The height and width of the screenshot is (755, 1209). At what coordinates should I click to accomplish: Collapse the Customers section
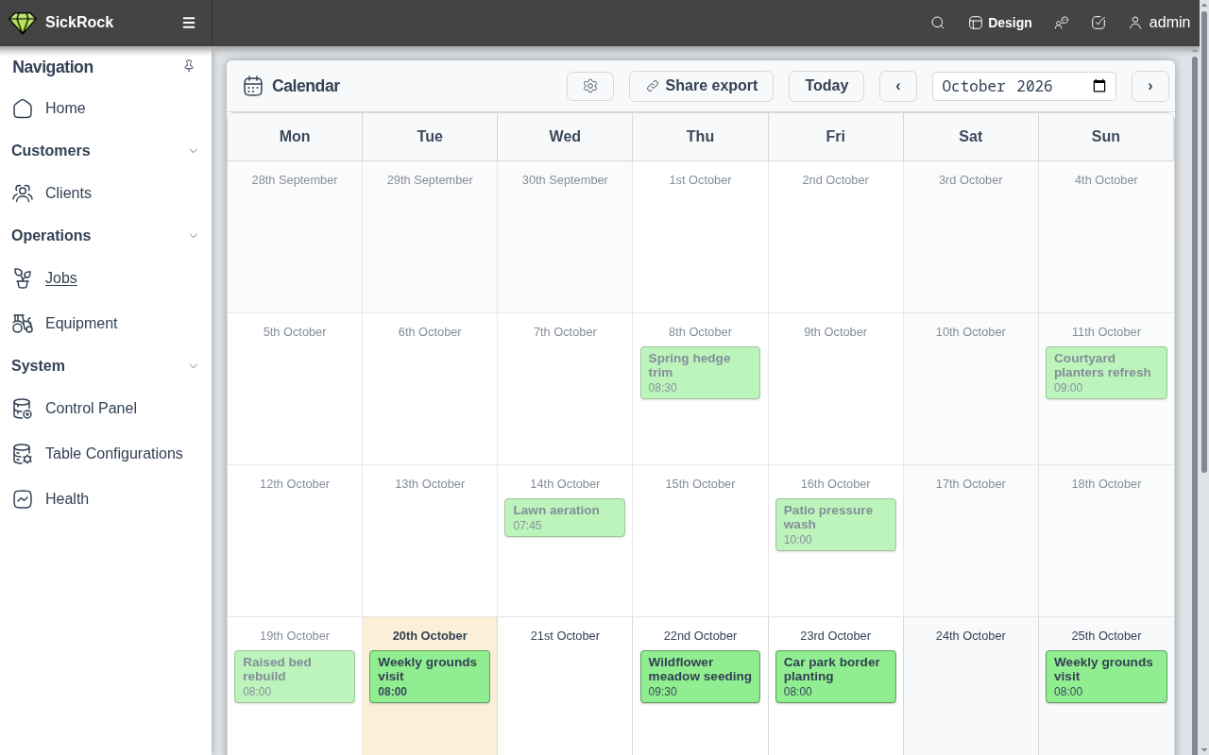(194, 151)
